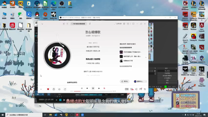The image size is (208, 117).
Task: Click the music player search box
Action: point(79,24)
